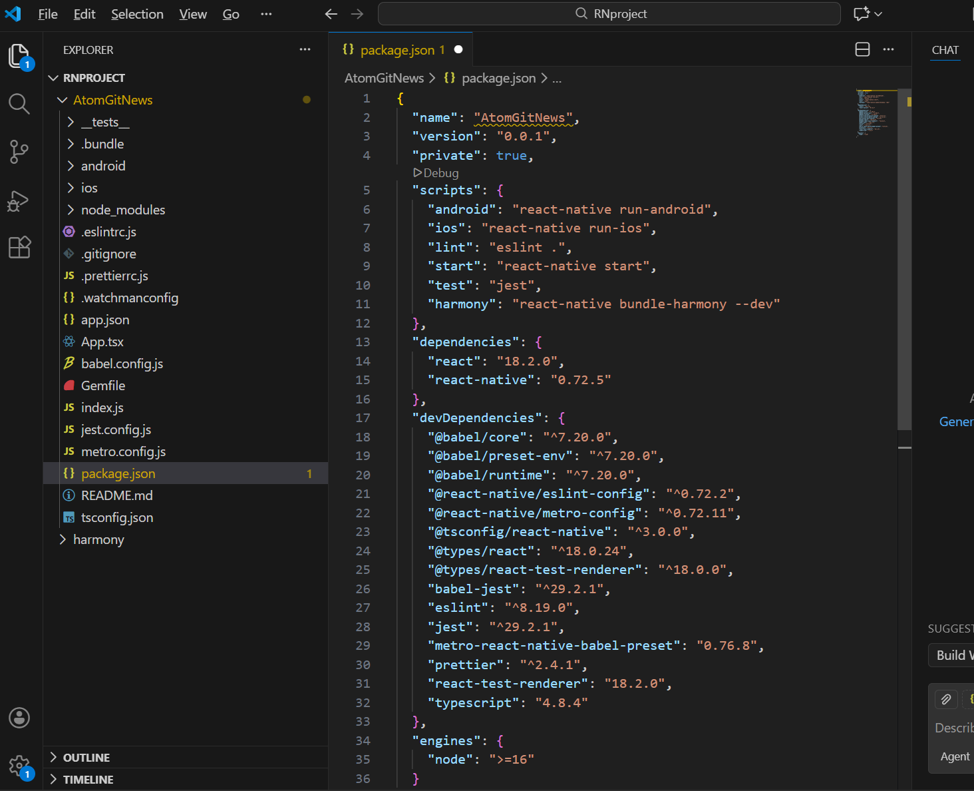
Task: Open jest.config.js file
Action: (x=186, y=429)
